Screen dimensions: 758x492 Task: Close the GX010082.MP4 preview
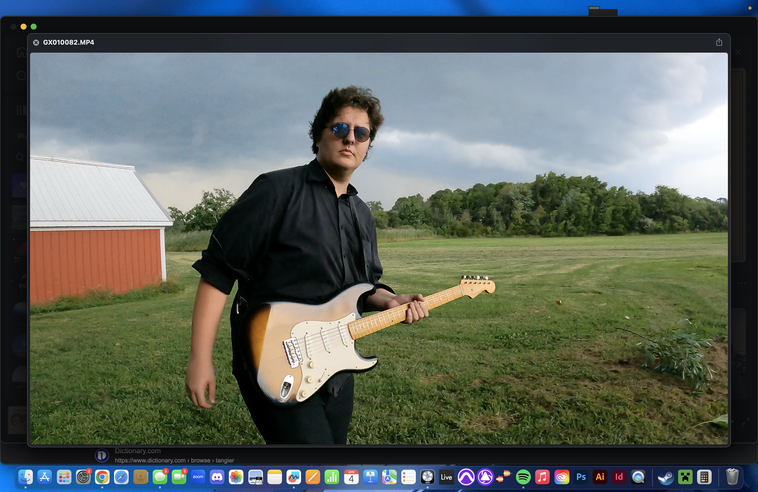(36, 43)
